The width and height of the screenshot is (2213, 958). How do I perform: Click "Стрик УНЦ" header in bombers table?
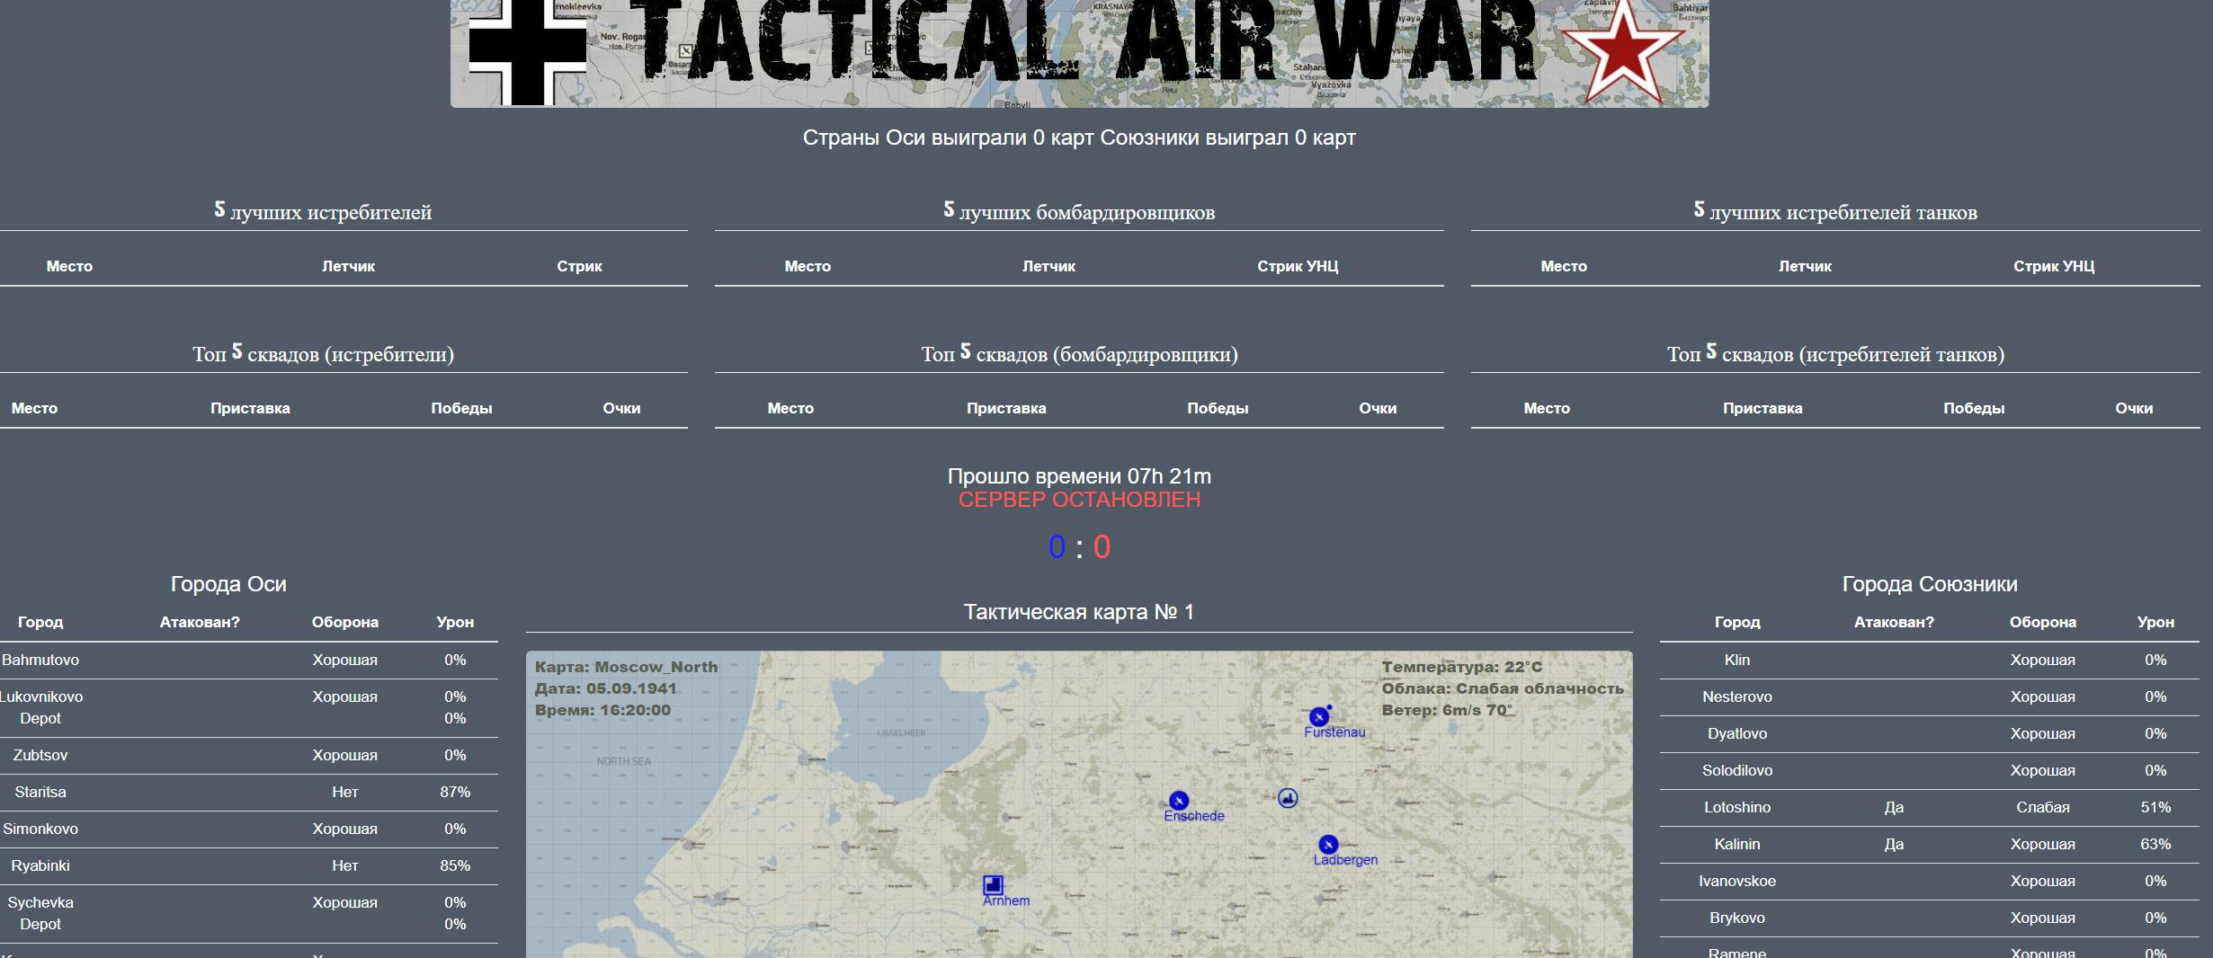[x=1298, y=266]
